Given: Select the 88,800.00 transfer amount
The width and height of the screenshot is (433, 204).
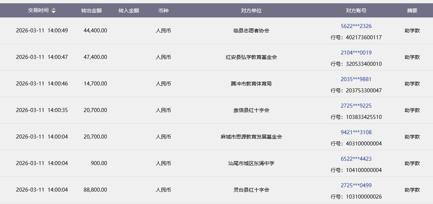Looking at the screenshot, I should click(95, 190).
